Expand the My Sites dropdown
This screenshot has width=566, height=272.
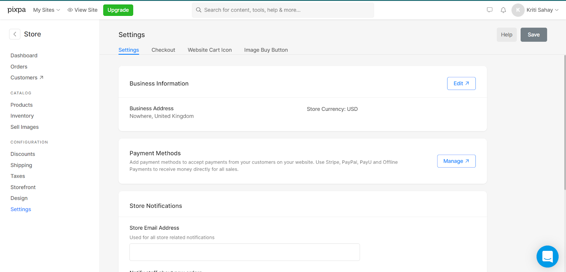click(47, 10)
